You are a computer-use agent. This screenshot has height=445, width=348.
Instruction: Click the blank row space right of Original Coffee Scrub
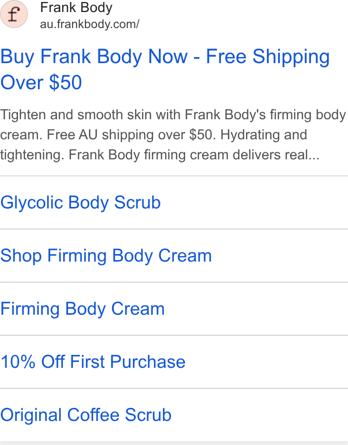coord(259,415)
